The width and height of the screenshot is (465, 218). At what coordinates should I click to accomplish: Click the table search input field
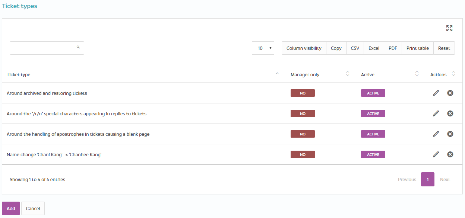coord(43,48)
